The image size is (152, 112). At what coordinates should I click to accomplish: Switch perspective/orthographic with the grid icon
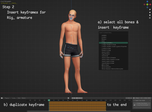pos(150,18)
